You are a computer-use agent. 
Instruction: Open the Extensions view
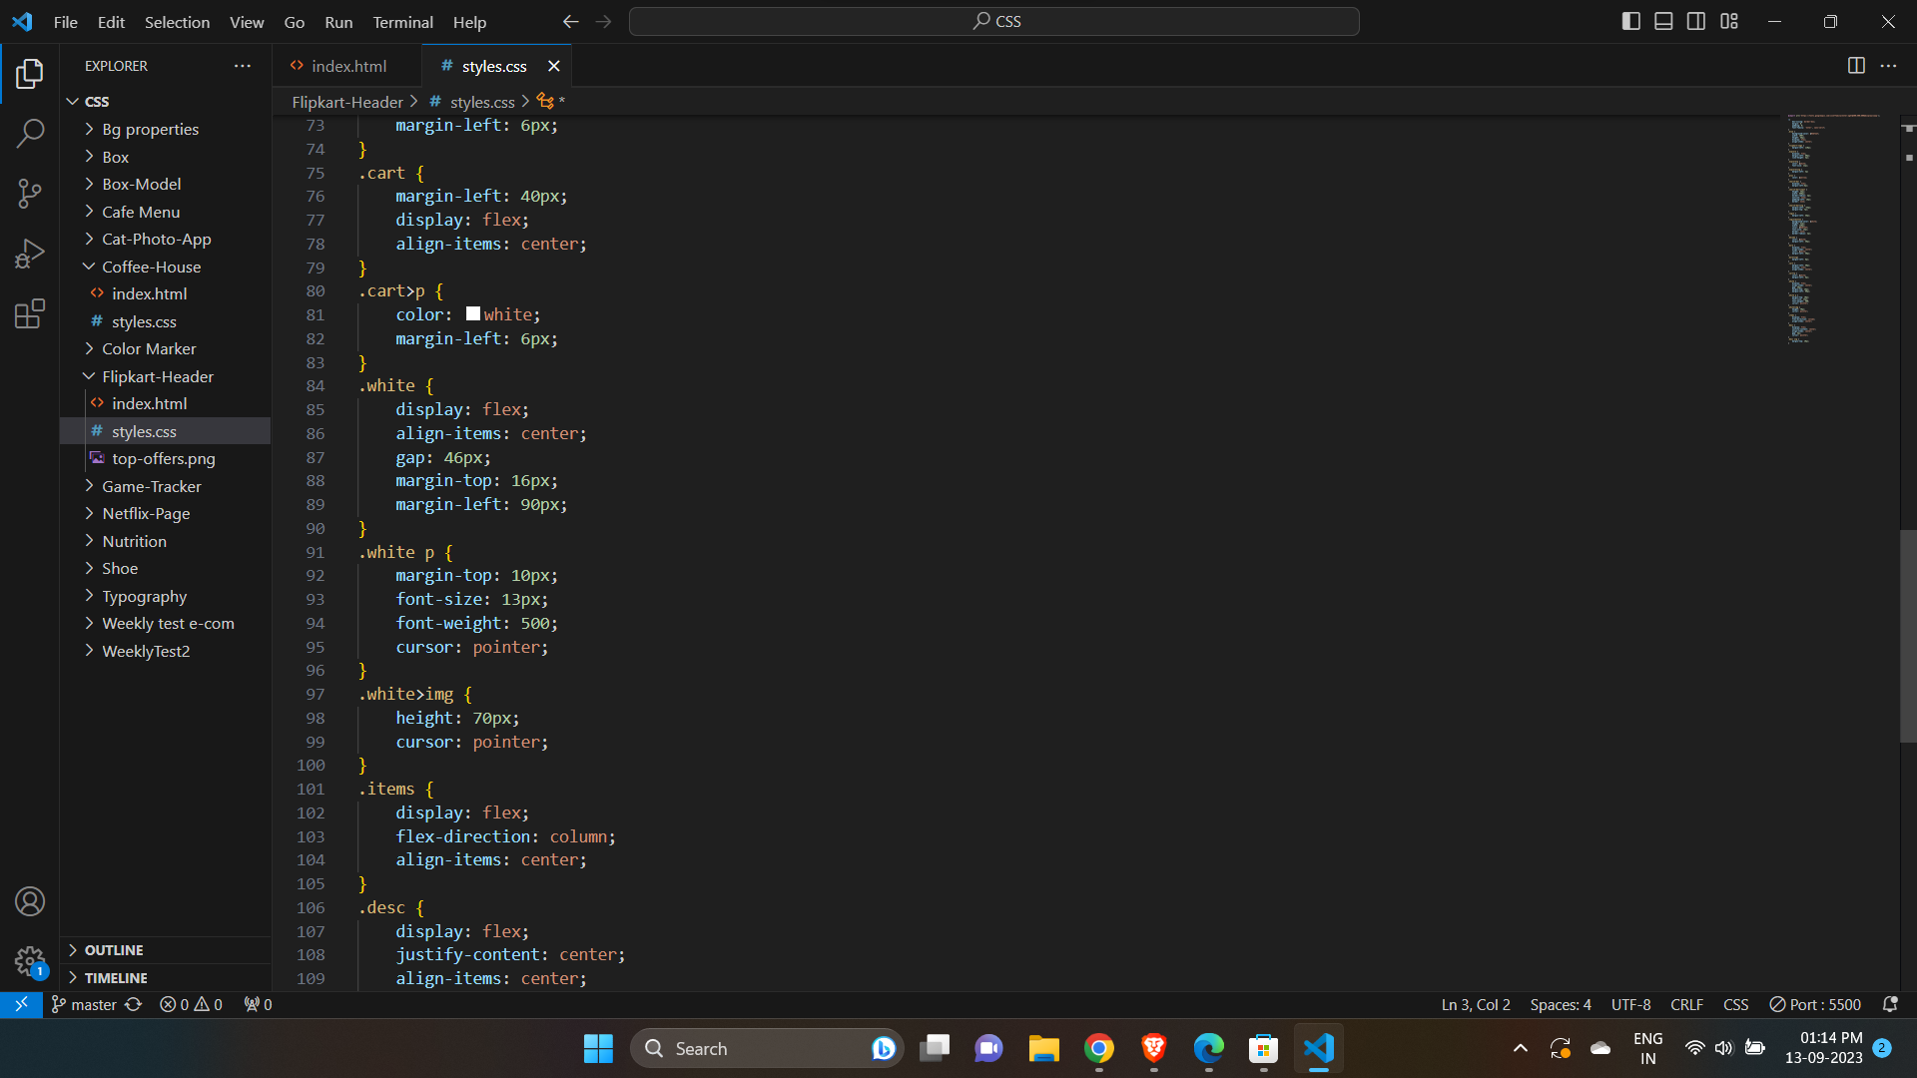(30, 313)
